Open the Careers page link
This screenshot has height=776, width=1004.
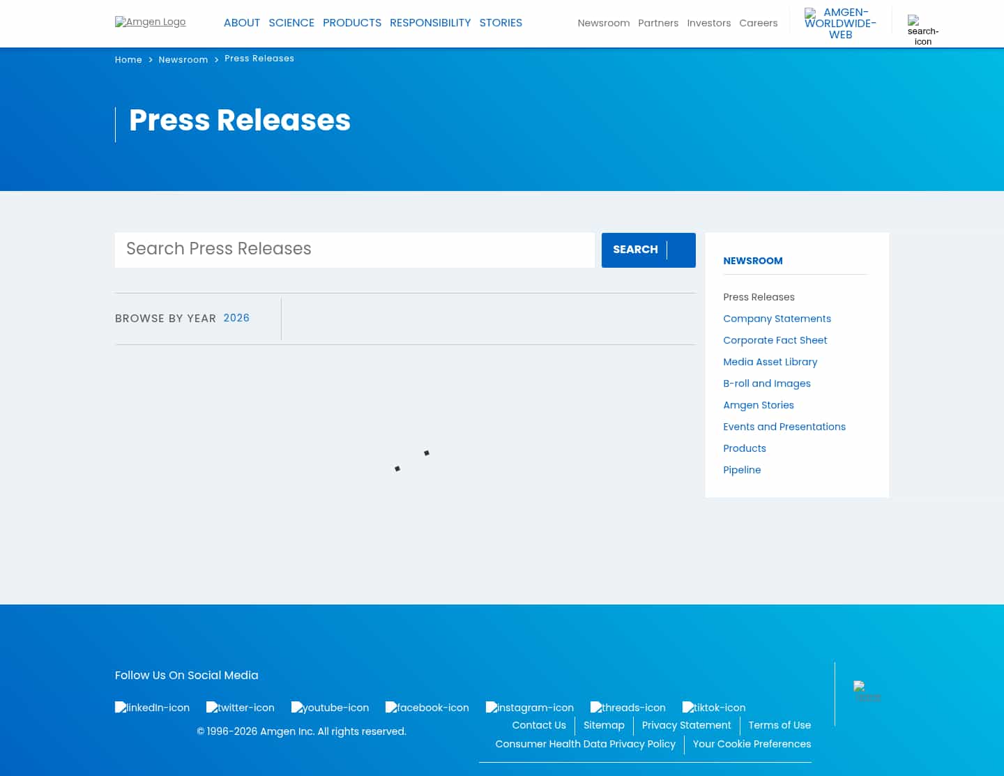[759, 22]
